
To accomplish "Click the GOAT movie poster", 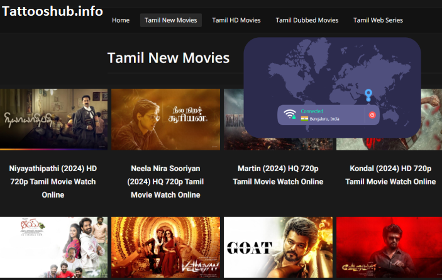I will click(278, 247).
